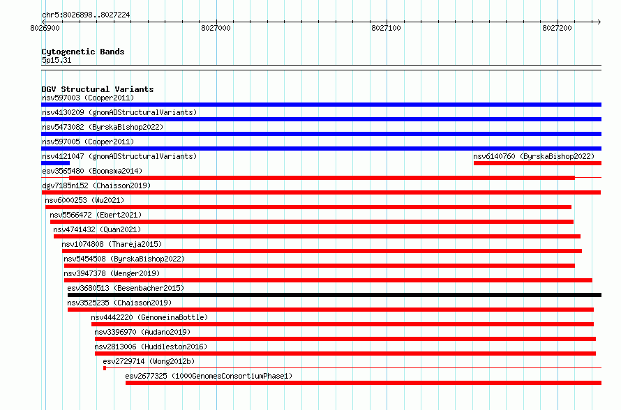621x410 pixels.
Task: Click the red bar of nsv4741432
Action: coord(317,236)
